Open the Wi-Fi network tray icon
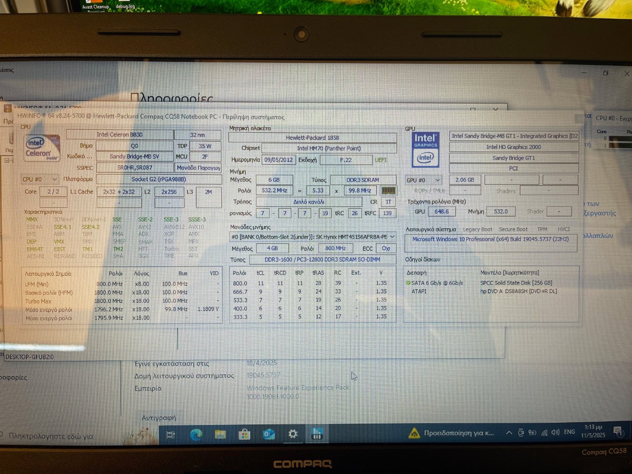Image resolution: width=632 pixels, height=474 pixels. click(x=545, y=432)
